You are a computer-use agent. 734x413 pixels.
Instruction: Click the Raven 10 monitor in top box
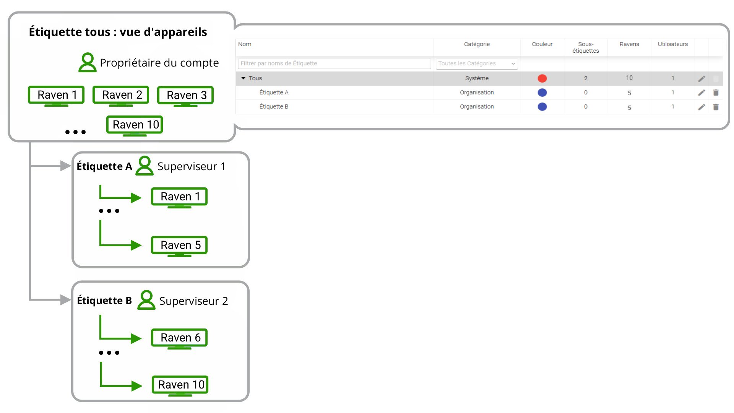(135, 126)
